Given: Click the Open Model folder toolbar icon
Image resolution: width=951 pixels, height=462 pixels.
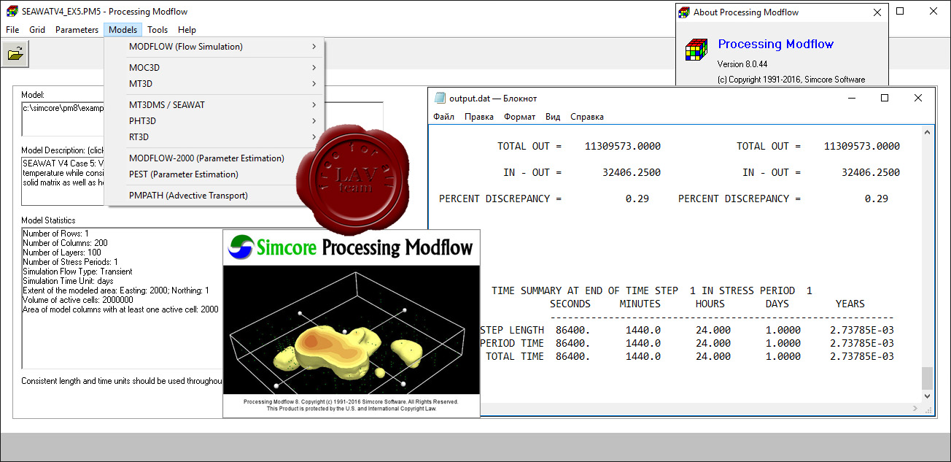Looking at the screenshot, I should (15, 53).
